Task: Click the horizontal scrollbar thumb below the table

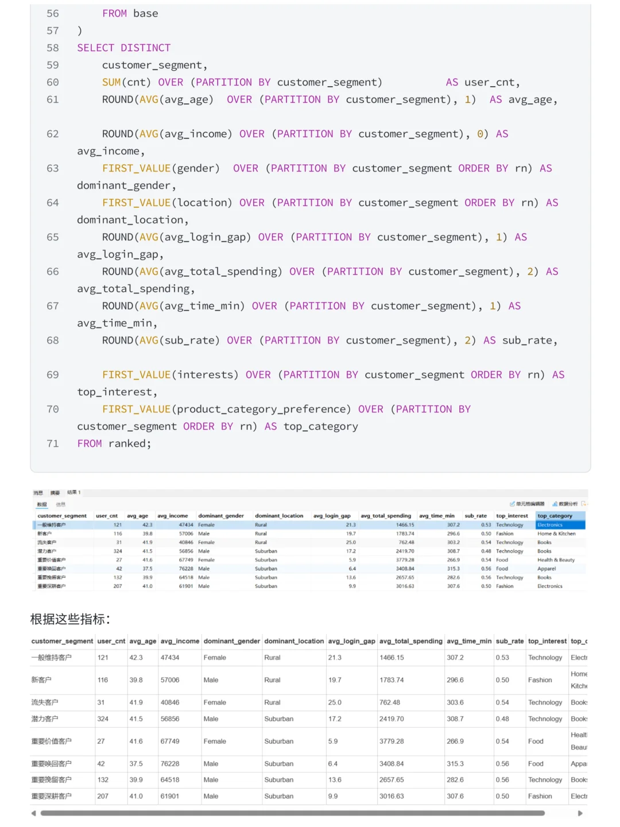Action: pyautogui.click(x=292, y=813)
